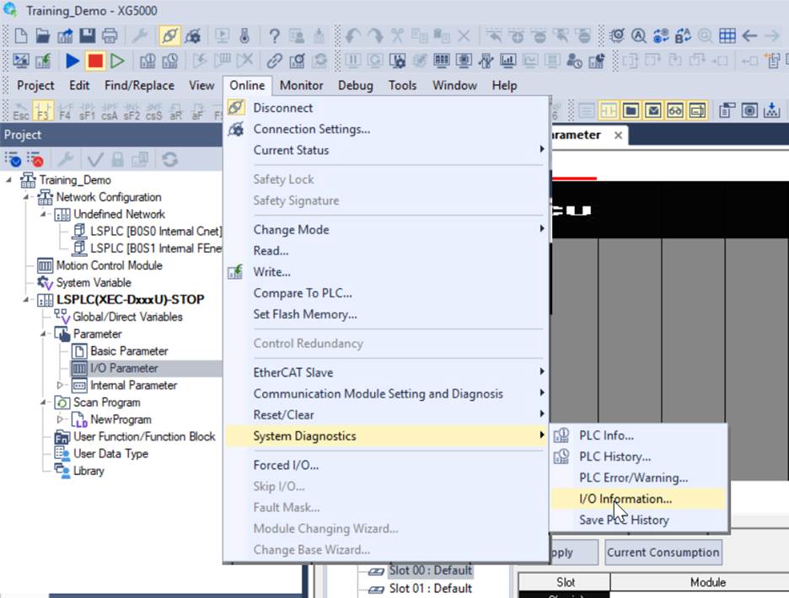Collapse the Parameter tree node
The height and width of the screenshot is (598, 789).
[x=43, y=334]
